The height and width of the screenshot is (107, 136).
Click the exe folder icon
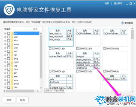coord(12,76)
